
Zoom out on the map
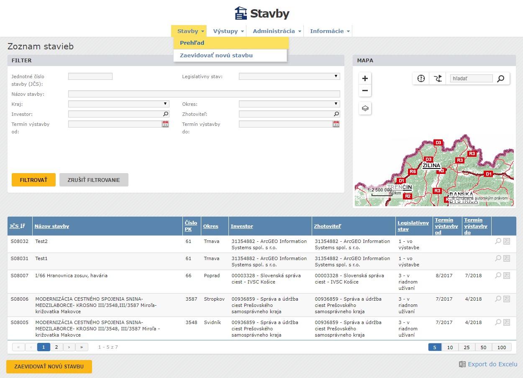point(365,90)
